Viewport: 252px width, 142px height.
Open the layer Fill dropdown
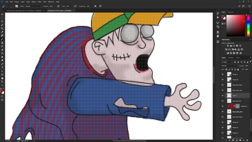pyautogui.click(x=250, y=69)
